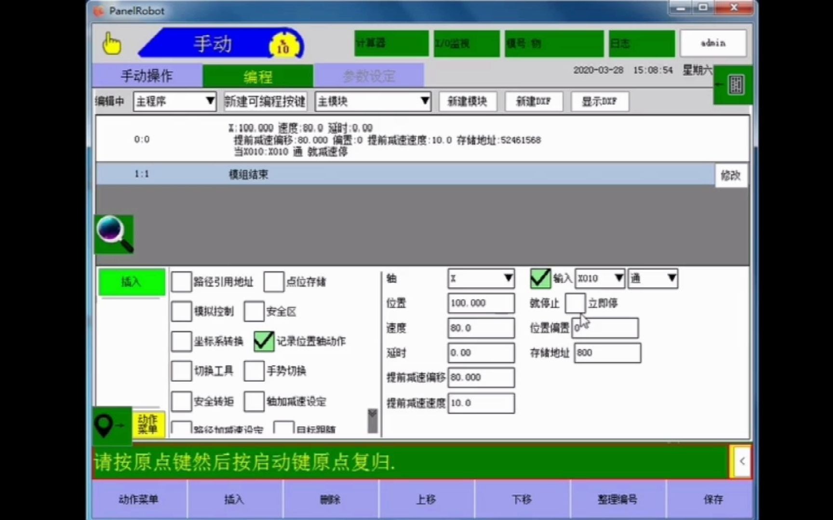Uncheck 记录位置轴动作 checkbox
The image size is (833, 520).
(264, 341)
